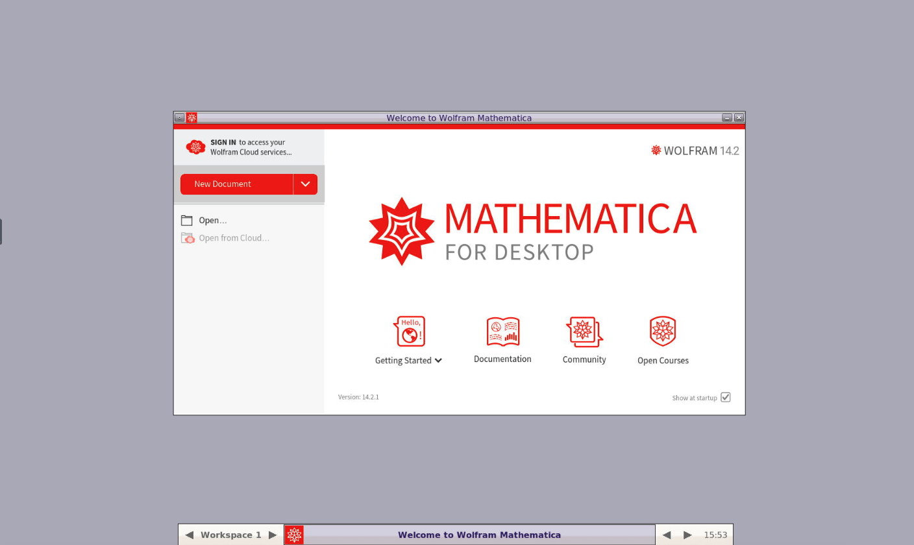The width and height of the screenshot is (914, 545).
Task: Click the Documentation label
Action: point(502,359)
